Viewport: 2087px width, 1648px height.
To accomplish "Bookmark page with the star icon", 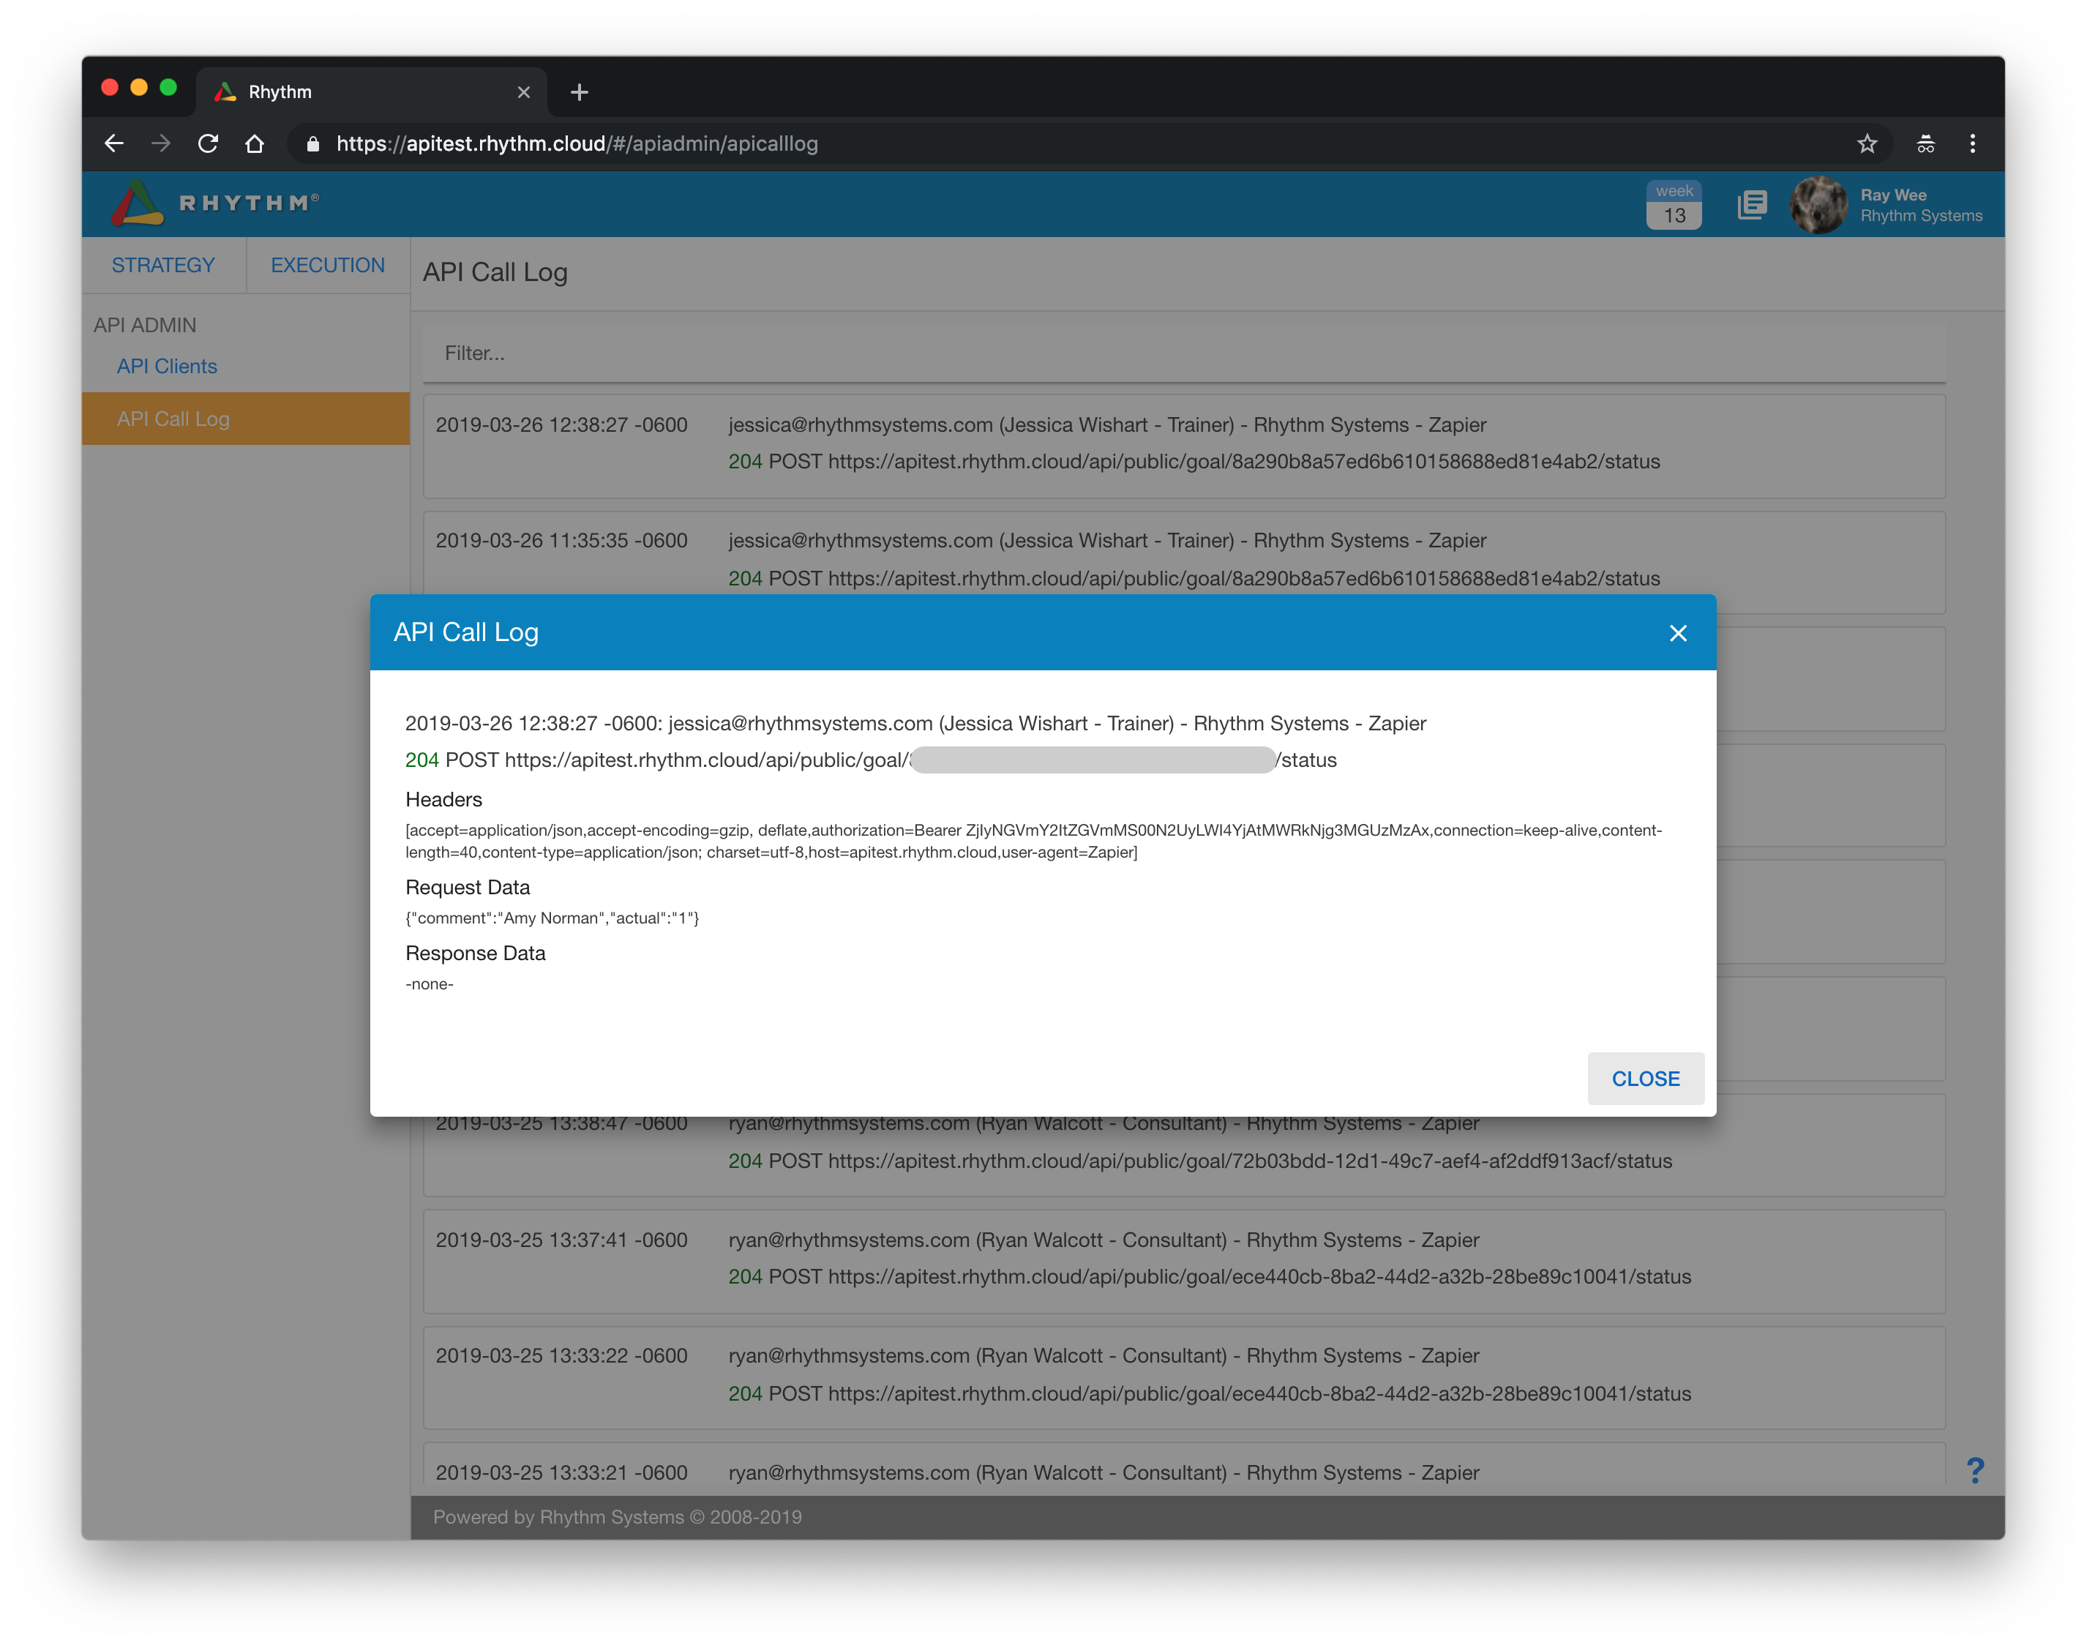I will pos(1867,143).
